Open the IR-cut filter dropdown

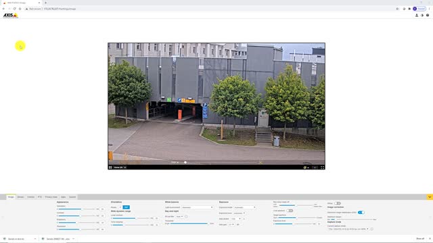tap(179, 217)
